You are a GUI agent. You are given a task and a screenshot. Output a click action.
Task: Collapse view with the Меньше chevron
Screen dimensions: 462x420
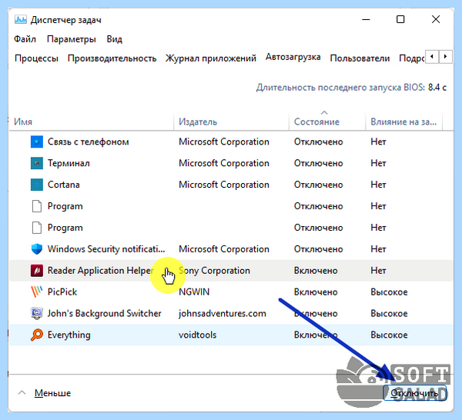click(x=22, y=393)
